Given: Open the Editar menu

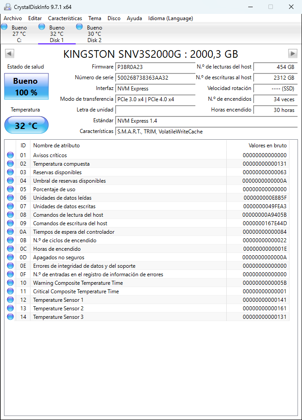Looking at the screenshot, I should 35,18.
